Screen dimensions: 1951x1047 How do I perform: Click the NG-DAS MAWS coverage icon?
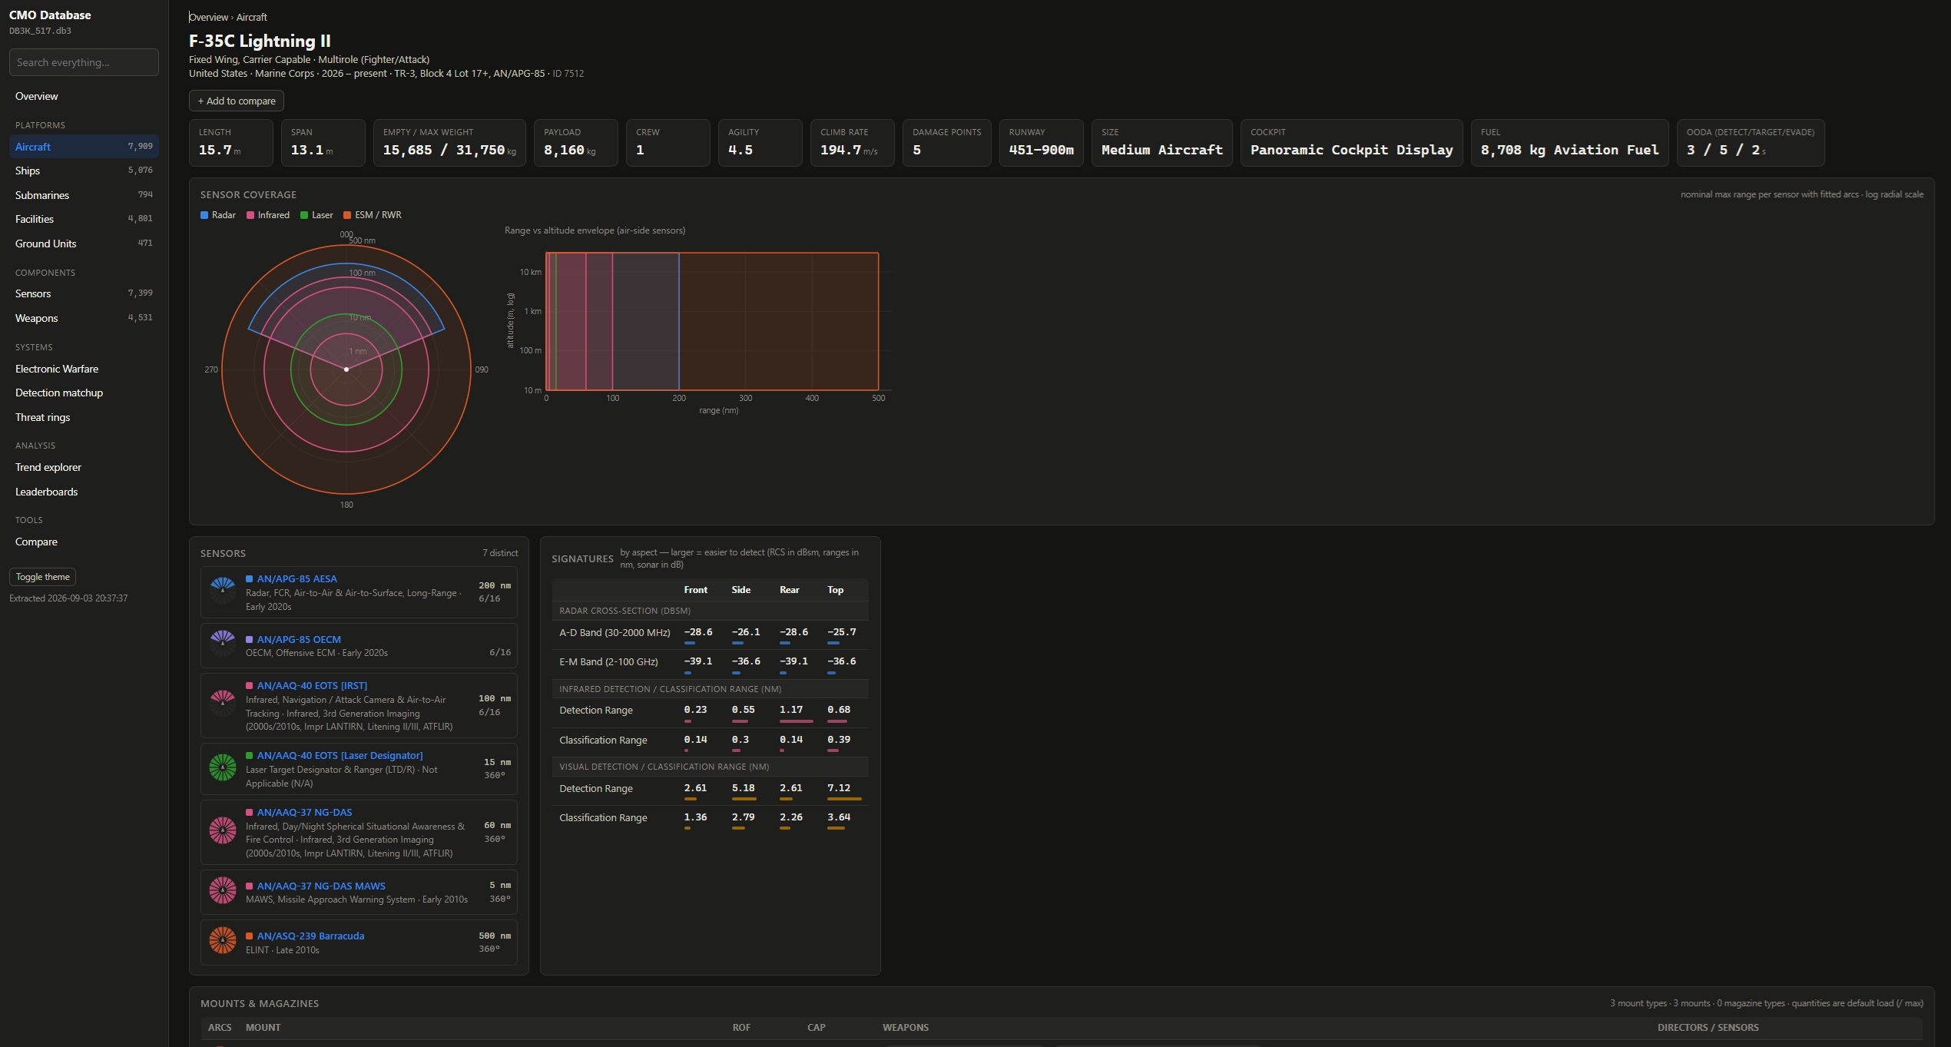tap(223, 890)
